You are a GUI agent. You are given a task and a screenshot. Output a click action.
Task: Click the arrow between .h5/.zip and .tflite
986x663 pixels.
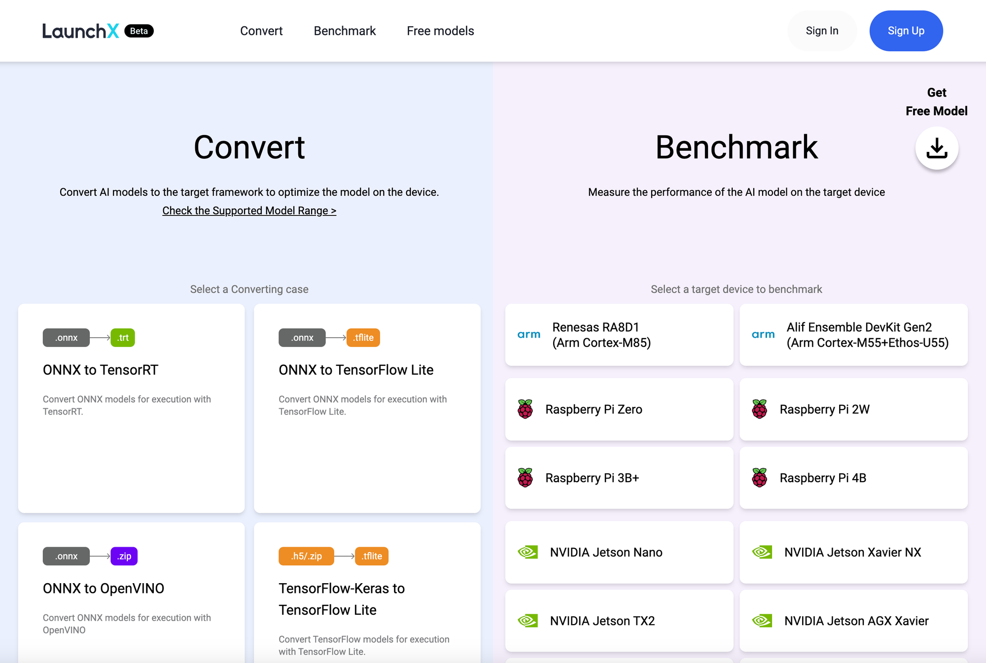(345, 556)
